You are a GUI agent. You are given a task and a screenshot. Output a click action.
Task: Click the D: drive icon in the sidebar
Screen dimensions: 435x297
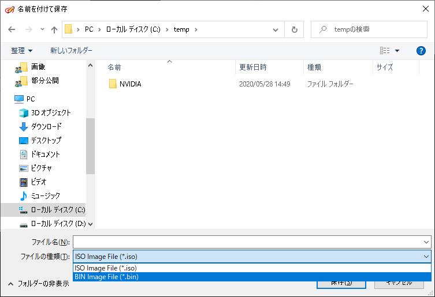[x=24, y=225]
